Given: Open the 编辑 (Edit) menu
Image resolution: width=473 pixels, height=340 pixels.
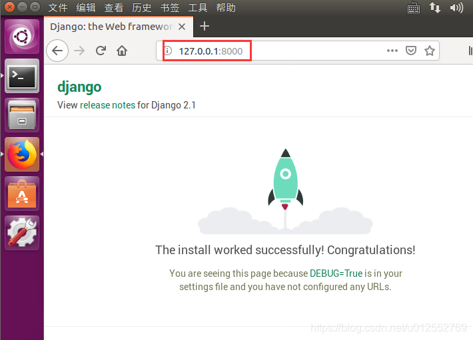Looking at the screenshot, I should click(x=86, y=7).
